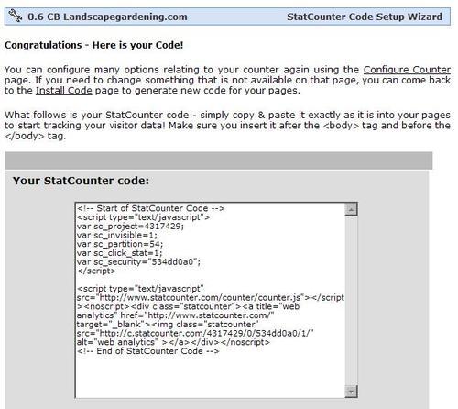Screen dimensions: 458x409
Task: Click the counter.js script src line
Action: 211,297
